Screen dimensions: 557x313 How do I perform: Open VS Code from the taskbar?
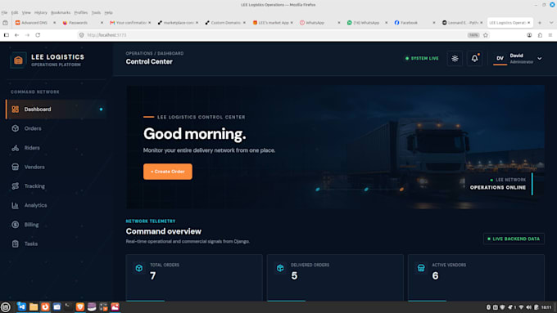[x=21, y=307]
